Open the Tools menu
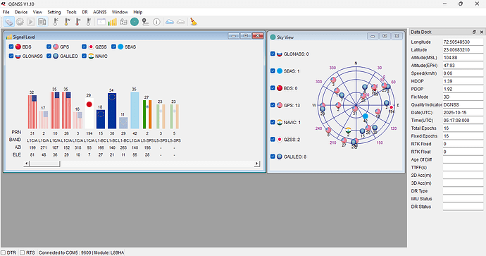The height and width of the screenshot is (256, 486). pos(71,12)
